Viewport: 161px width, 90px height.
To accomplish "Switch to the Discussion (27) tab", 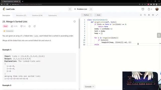I will 21,15.
